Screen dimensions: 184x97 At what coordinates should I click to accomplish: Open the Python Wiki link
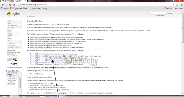(x=11, y=50)
